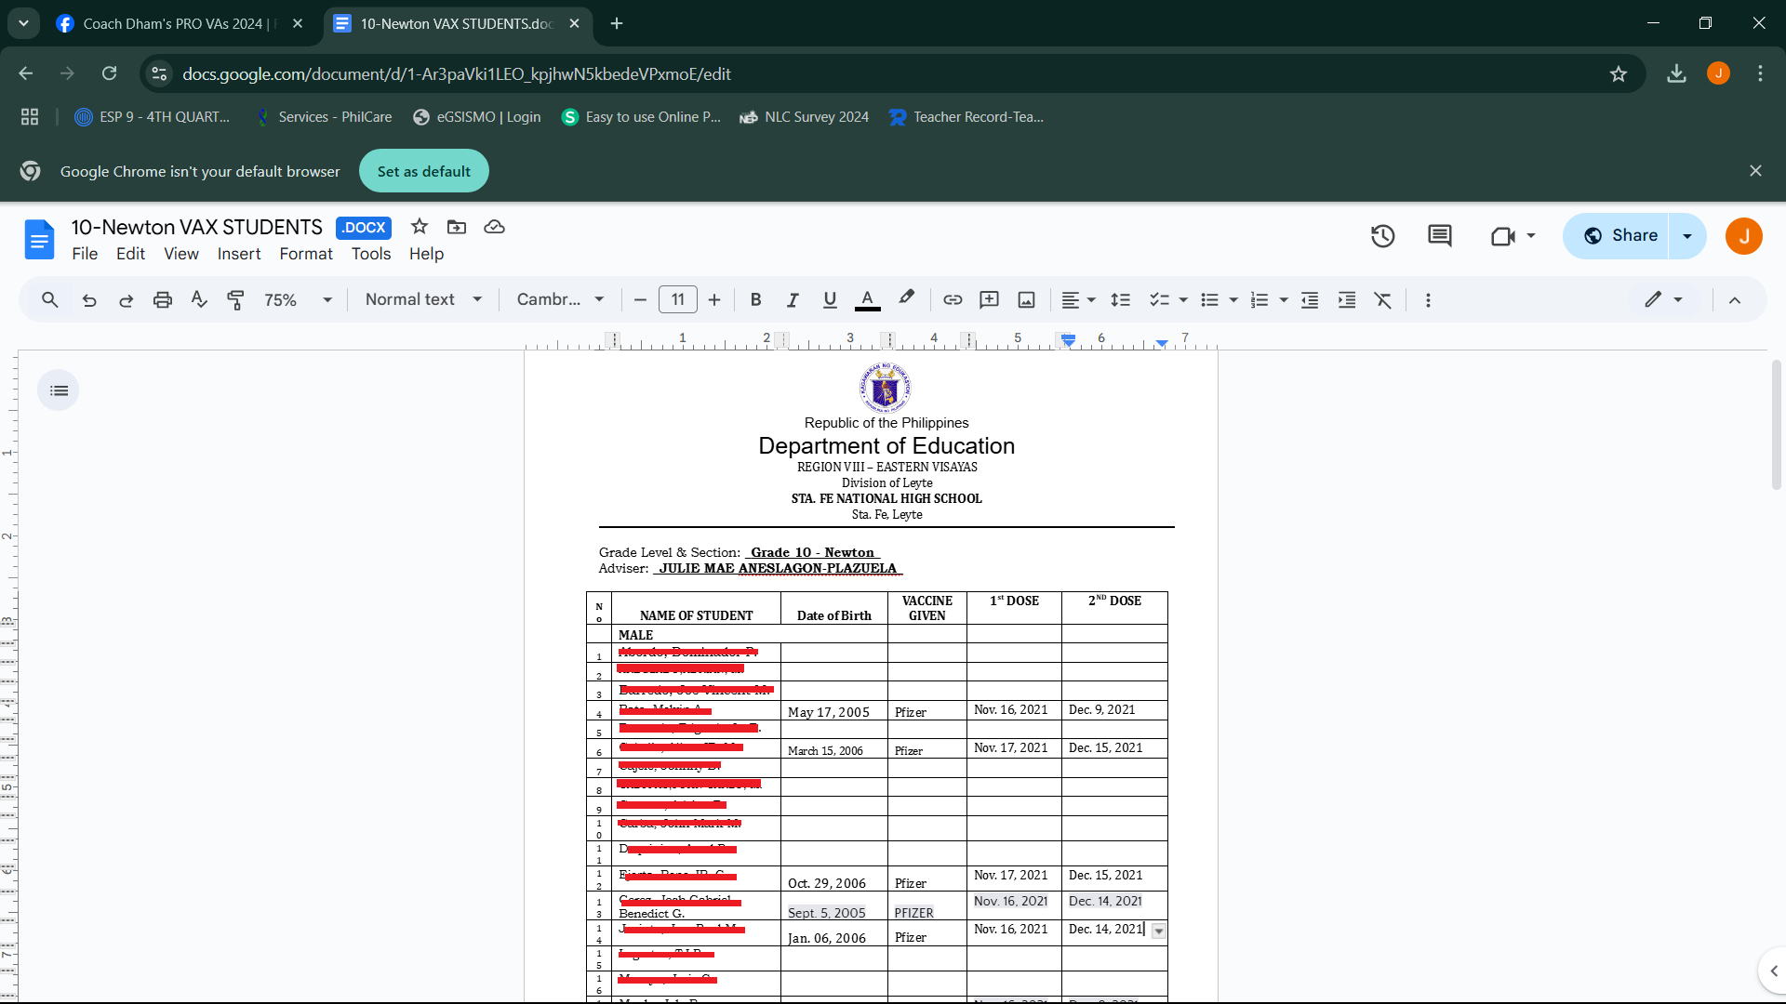Click the paint format roller icon
The image size is (1786, 1004).
point(235,300)
